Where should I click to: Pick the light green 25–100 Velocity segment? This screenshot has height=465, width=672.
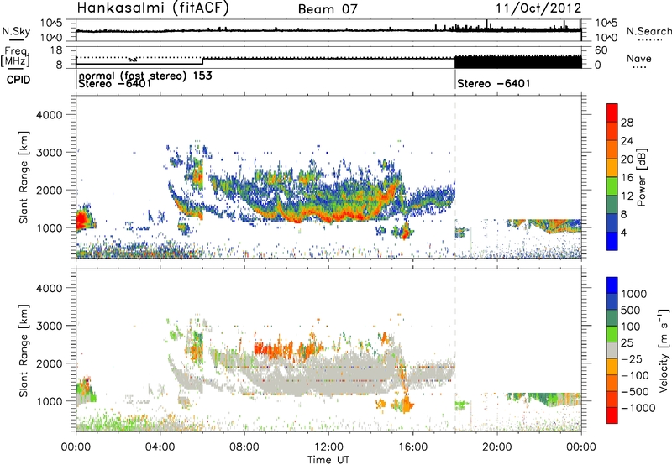[x=612, y=334]
